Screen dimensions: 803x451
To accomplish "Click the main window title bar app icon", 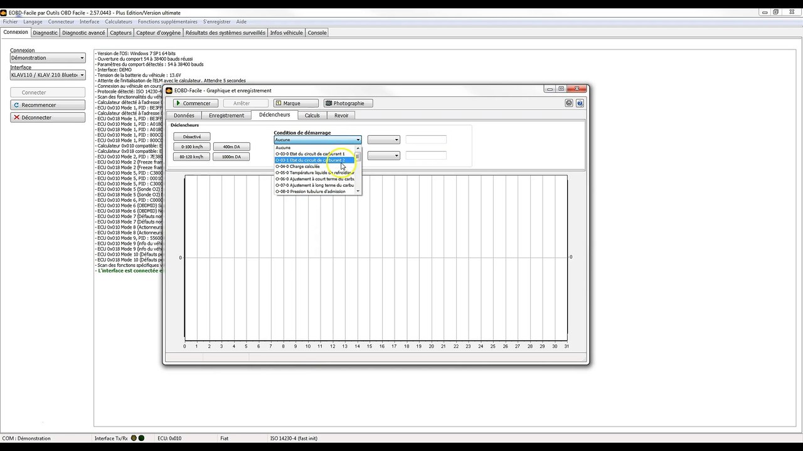I will [4, 13].
